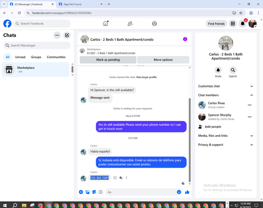This screenshot has height=208, width=263.
Task: Open options for Spencer Murphy member
Action: click(x=250, y=117)
